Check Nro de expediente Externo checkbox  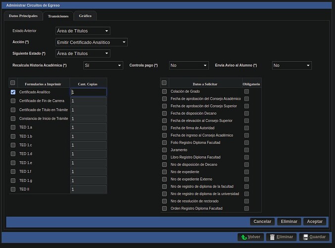[x=165, y=179]
